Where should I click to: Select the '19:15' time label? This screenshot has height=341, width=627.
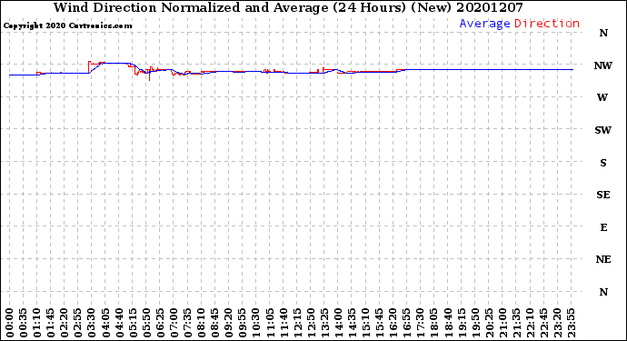tap(462, 323)
